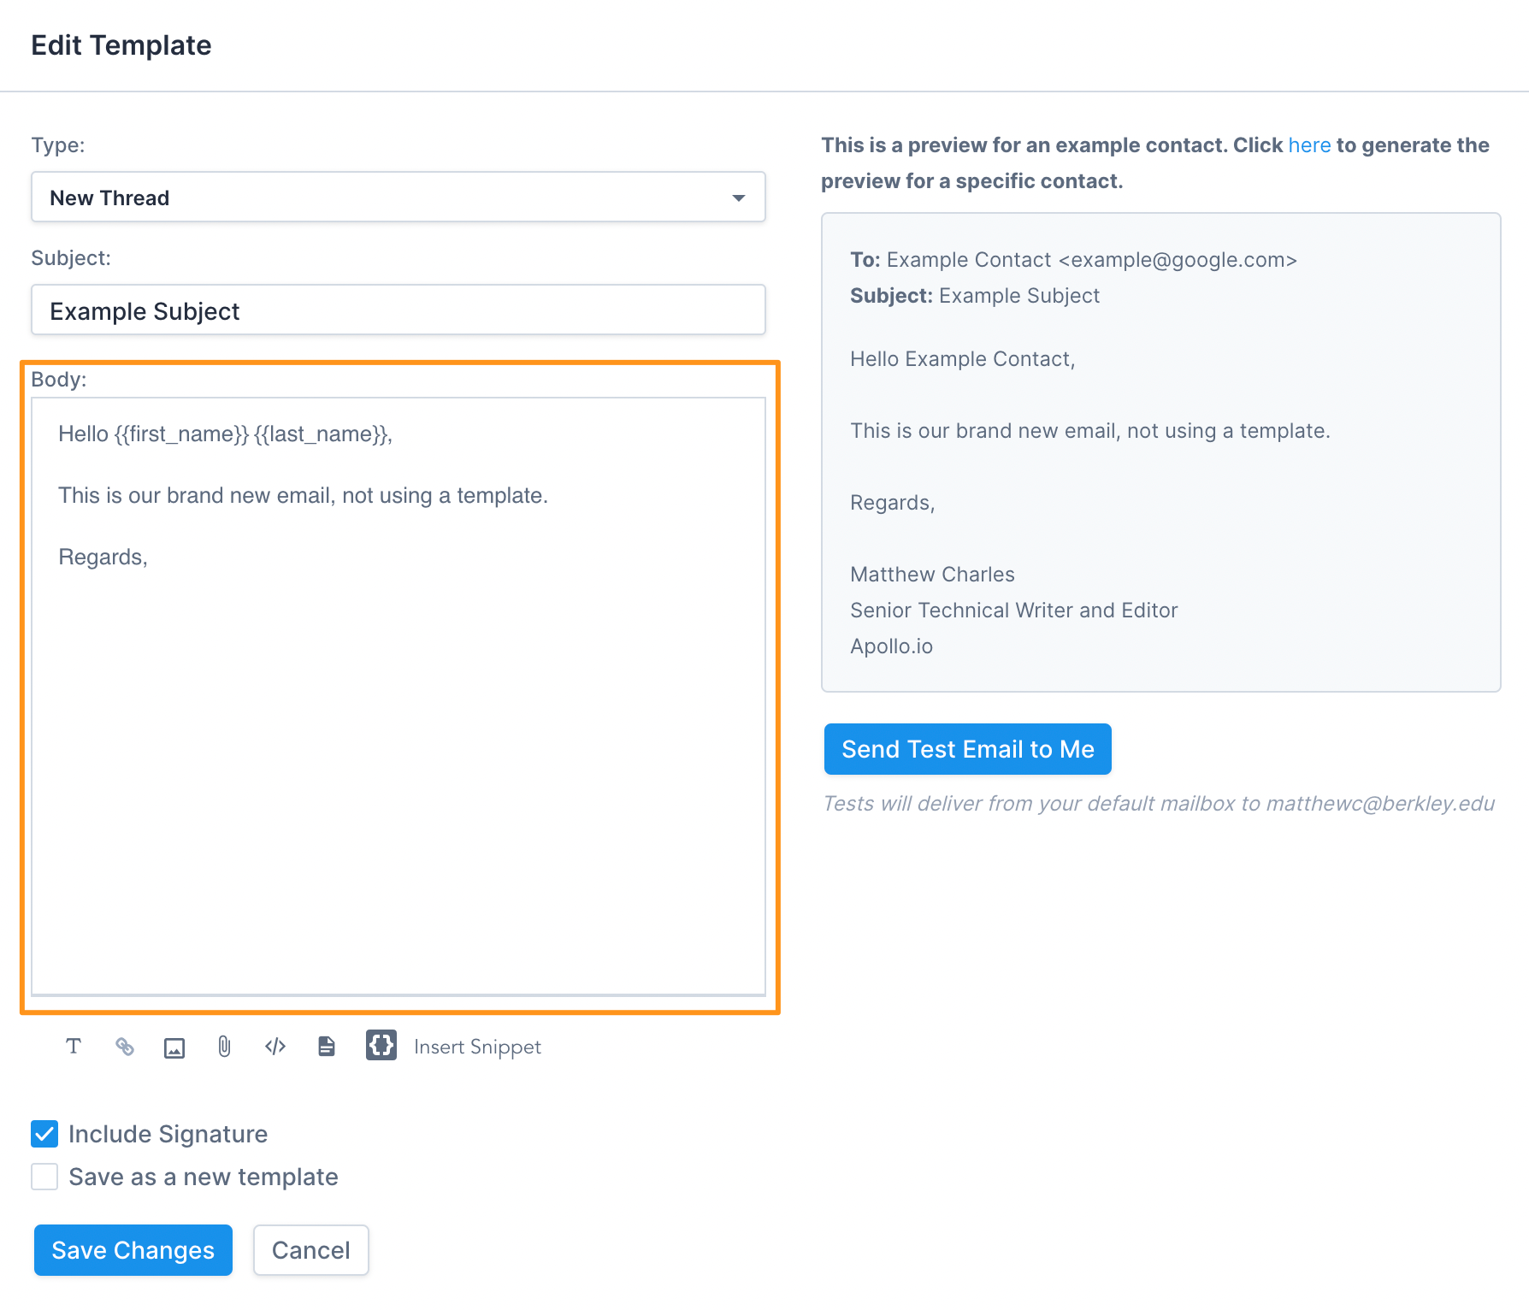
Task: Insert a hyperlink with the link icon
Action: [x=124, y=1047]
